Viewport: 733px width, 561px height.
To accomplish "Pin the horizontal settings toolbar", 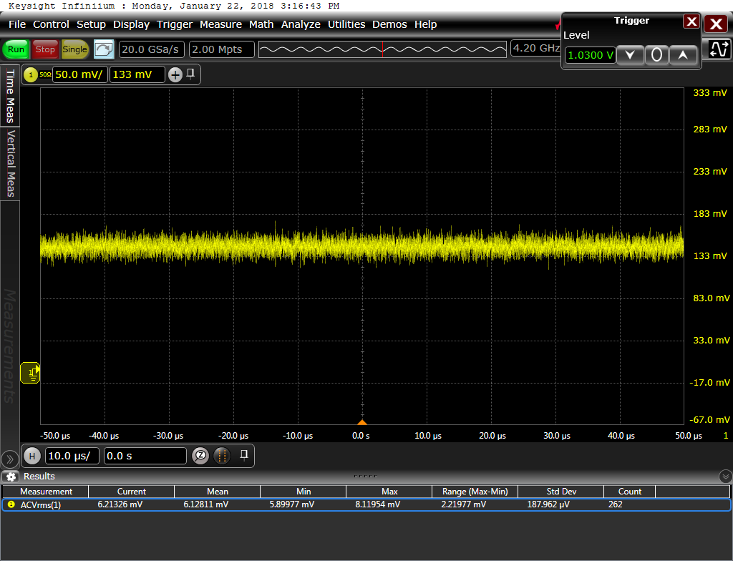I will pyautogui.click(x=244, y=454).
